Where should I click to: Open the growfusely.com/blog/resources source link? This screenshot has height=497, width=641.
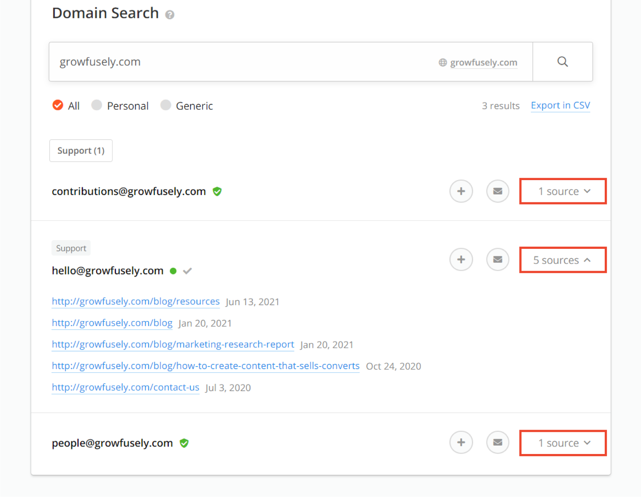click(x=135, y=301)
